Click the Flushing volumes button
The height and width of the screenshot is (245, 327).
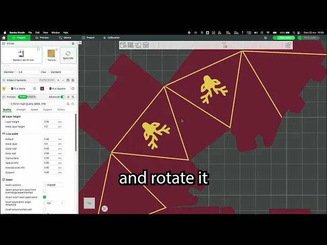pyautogui.click(x=47, y=80)
